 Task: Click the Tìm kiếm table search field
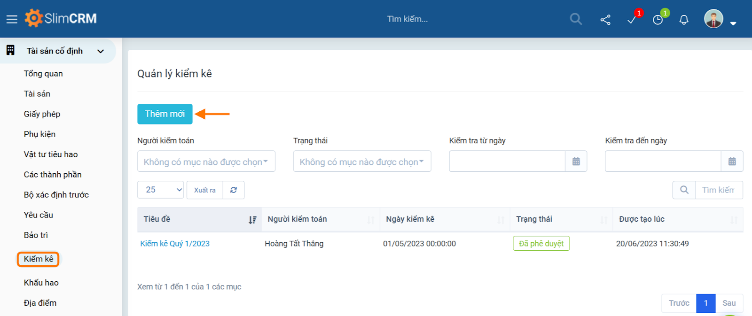[718, 190]
